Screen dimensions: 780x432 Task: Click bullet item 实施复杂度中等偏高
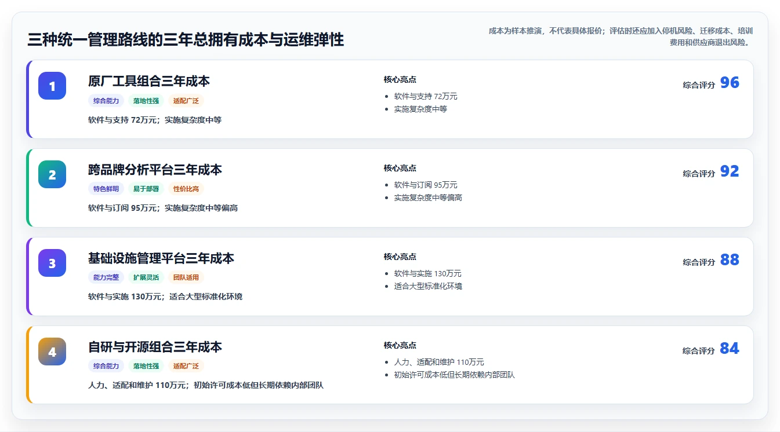428,197
